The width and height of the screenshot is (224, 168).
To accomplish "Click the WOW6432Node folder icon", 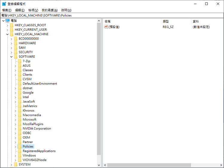I will (x=20, y=160).
